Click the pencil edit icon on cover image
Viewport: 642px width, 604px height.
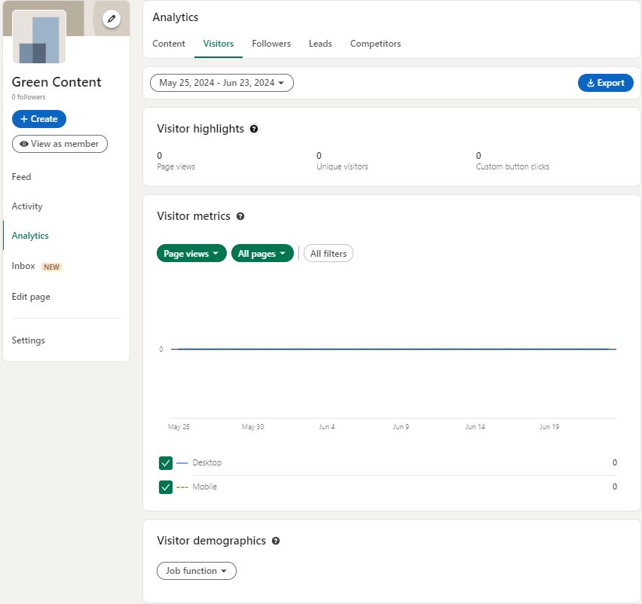[x=112, y=18]
